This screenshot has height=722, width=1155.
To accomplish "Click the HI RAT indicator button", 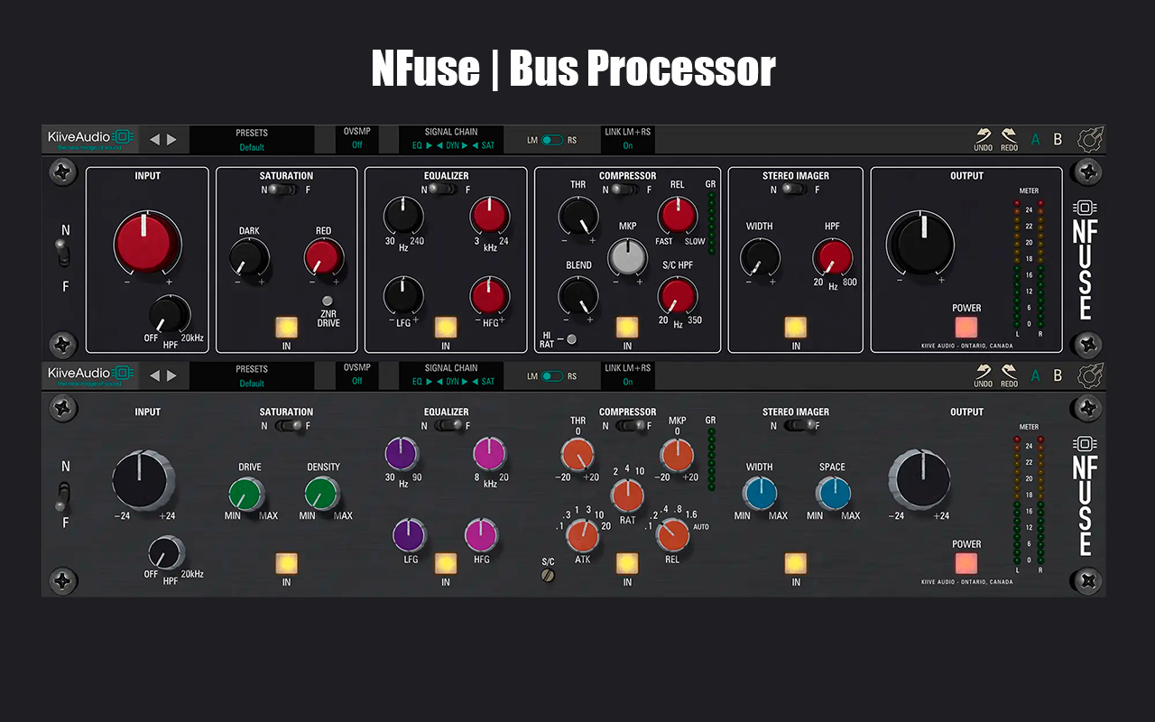I will [x=572, y=339].
